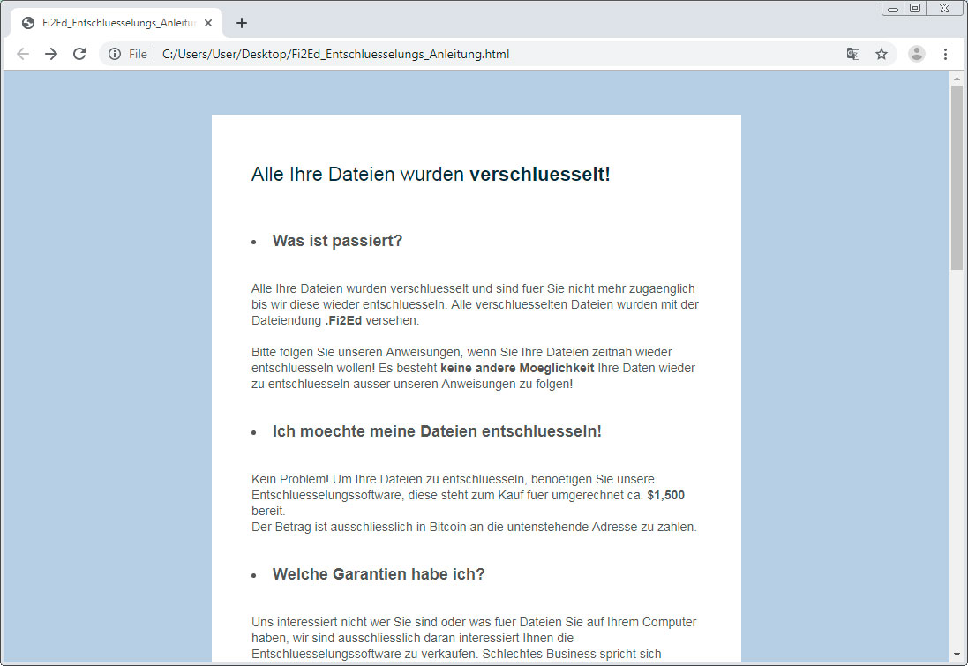Screen dimensions: 968x666
Task: Click the 'File' label in address bar
Action: point(138,55)
